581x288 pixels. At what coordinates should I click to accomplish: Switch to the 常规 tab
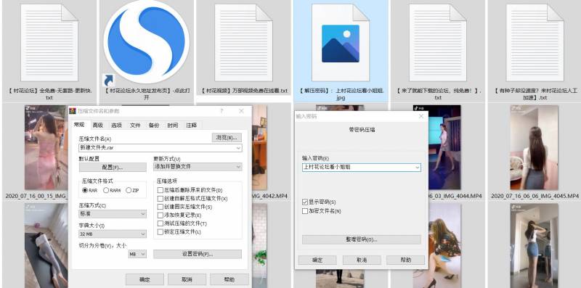point(79,125)
